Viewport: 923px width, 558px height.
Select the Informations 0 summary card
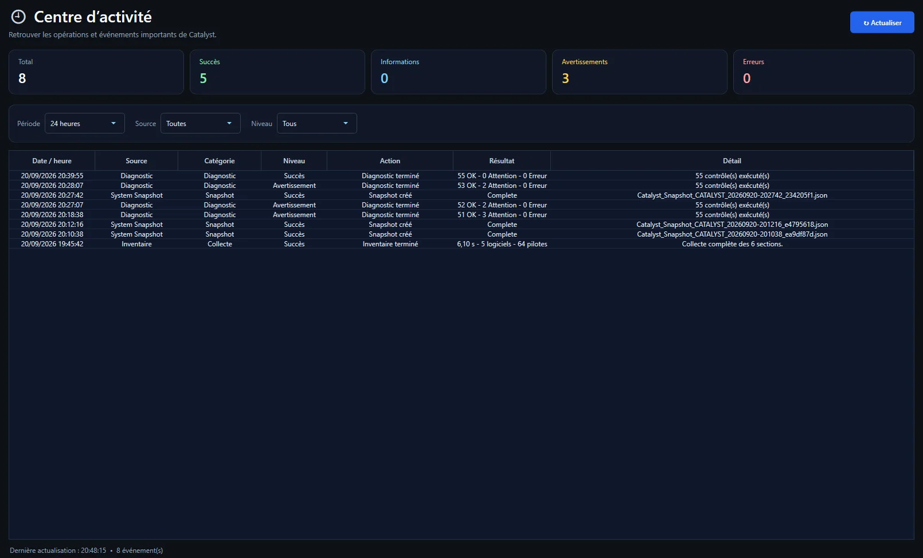click(459, 72)
